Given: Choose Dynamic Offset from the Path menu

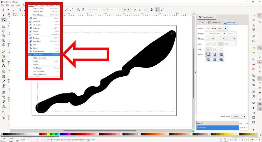Looking at the screenshot, I should [x=44, y=51].
